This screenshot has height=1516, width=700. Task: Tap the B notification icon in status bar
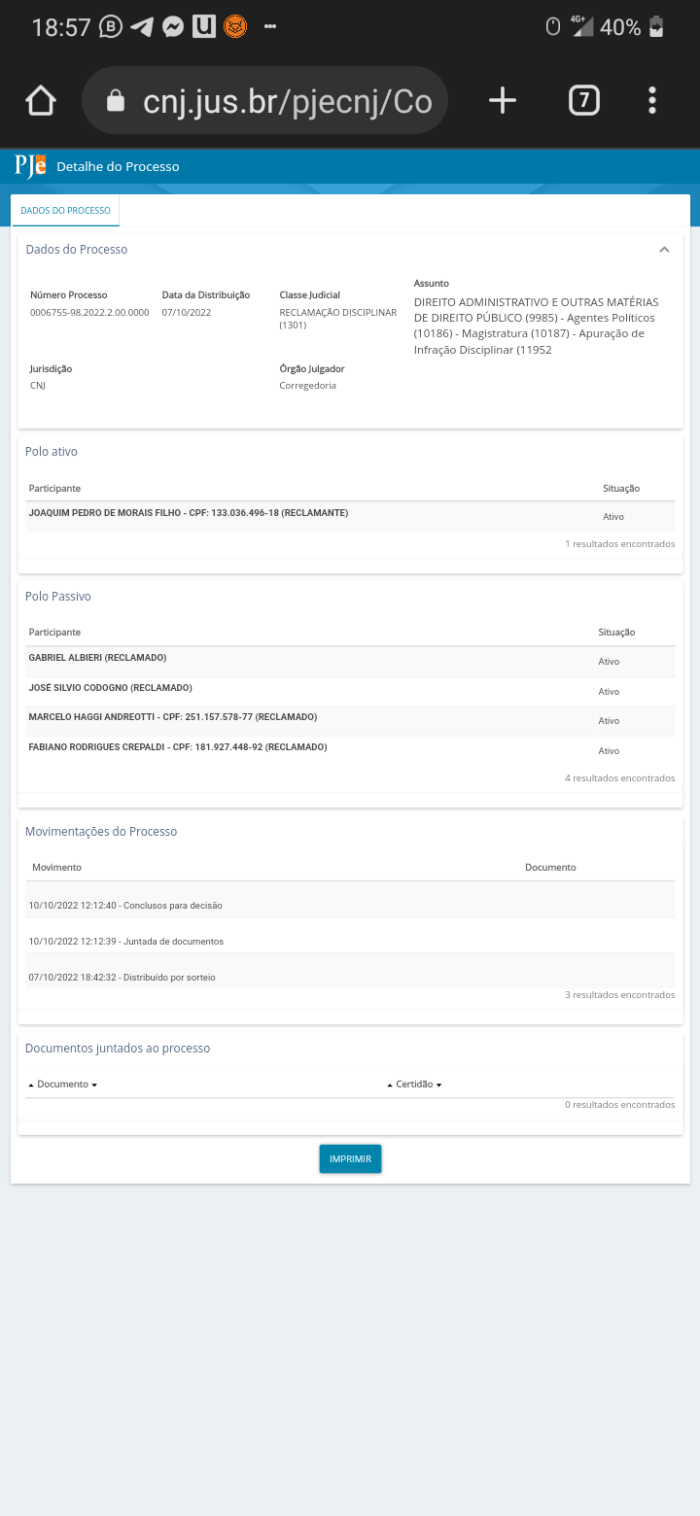click(x=112, y=27)
